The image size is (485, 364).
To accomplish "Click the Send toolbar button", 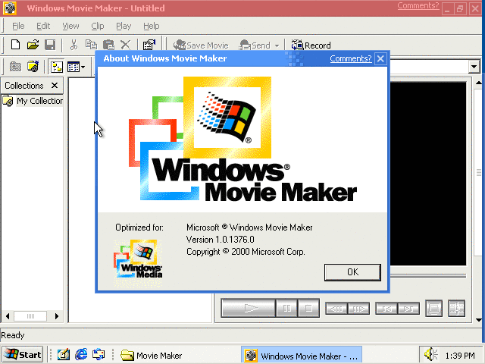I will point(255,45).
